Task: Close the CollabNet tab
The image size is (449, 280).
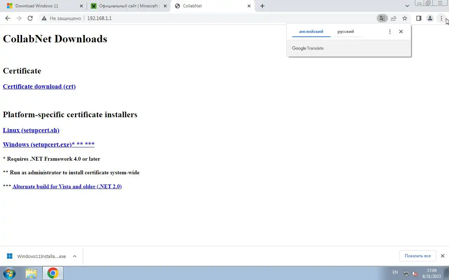Action: pos(249,6)
